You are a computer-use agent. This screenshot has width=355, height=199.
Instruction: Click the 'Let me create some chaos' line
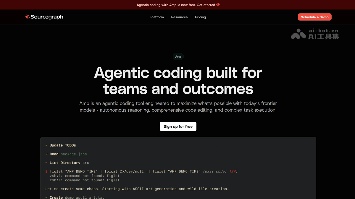[137, 189]
